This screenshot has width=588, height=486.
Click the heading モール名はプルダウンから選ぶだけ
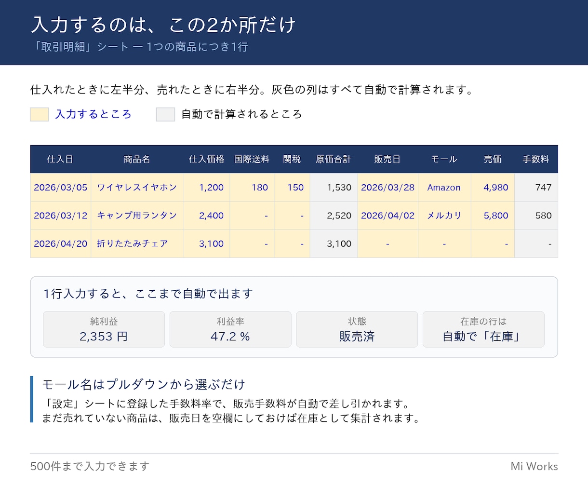click(x=144, y=384)
